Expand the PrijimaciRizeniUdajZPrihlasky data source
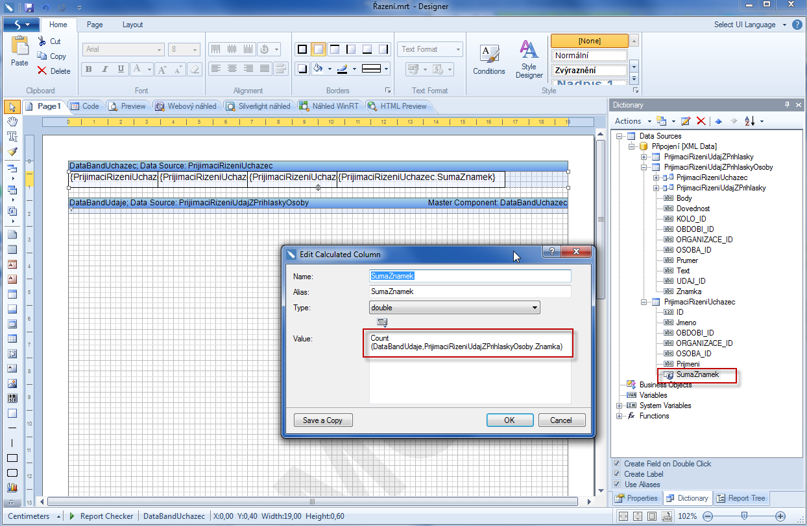 pos(644,157)
